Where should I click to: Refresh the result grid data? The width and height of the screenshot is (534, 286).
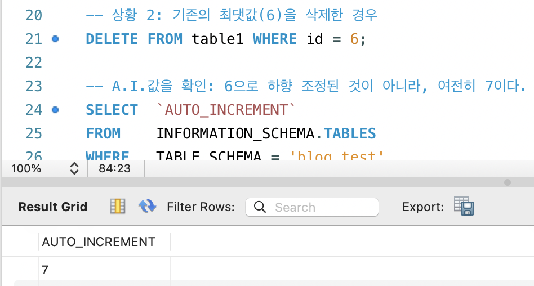click(x=147, y=206)
